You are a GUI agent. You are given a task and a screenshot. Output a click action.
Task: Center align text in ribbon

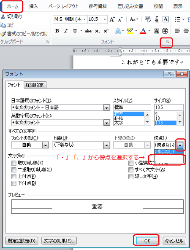point(186,31)
